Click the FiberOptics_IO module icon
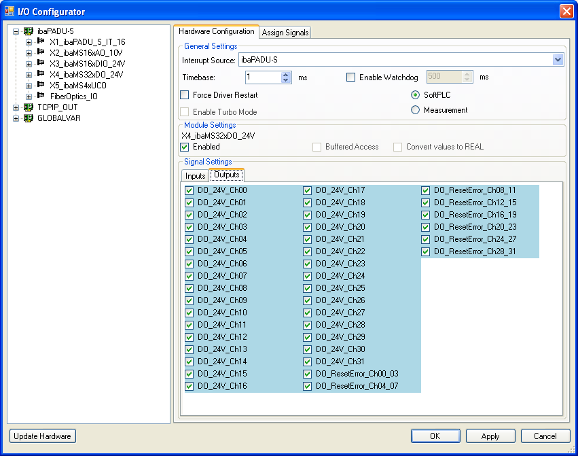Screen dimensions: 578x456 (41, 96)
